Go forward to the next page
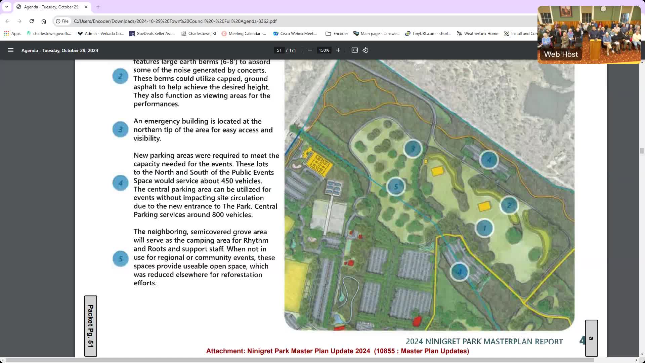Image resolution: width=645 pixels, height=363 pixels. coord(19,21)
